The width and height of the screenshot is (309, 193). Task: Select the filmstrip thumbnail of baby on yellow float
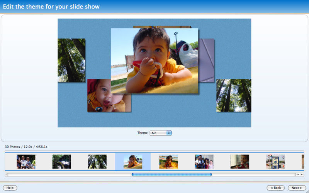[168, 162]
